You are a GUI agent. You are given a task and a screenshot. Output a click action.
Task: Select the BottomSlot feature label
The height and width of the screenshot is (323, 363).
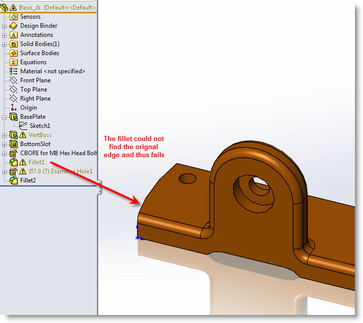tap(35, 144)
